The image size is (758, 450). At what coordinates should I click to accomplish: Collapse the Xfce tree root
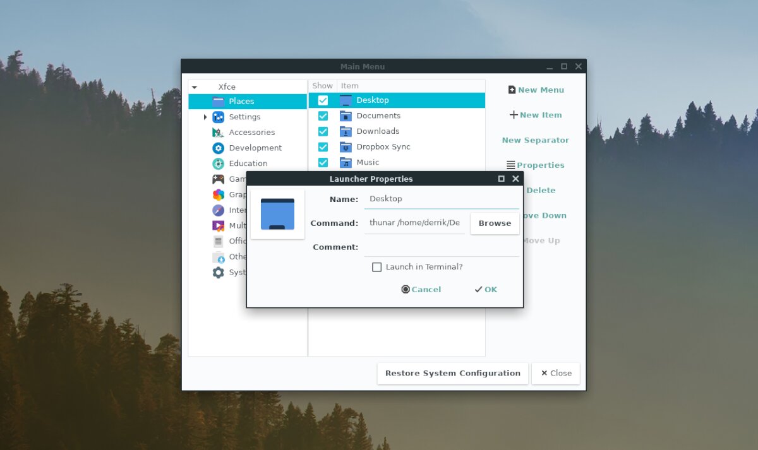[195, 87]
